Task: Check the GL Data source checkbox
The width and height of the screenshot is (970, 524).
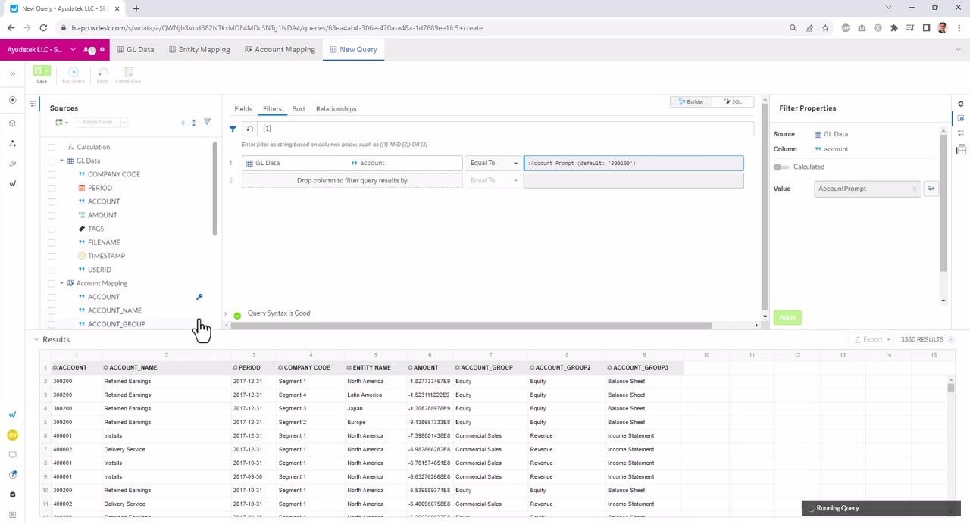Action: click(52, 161)
